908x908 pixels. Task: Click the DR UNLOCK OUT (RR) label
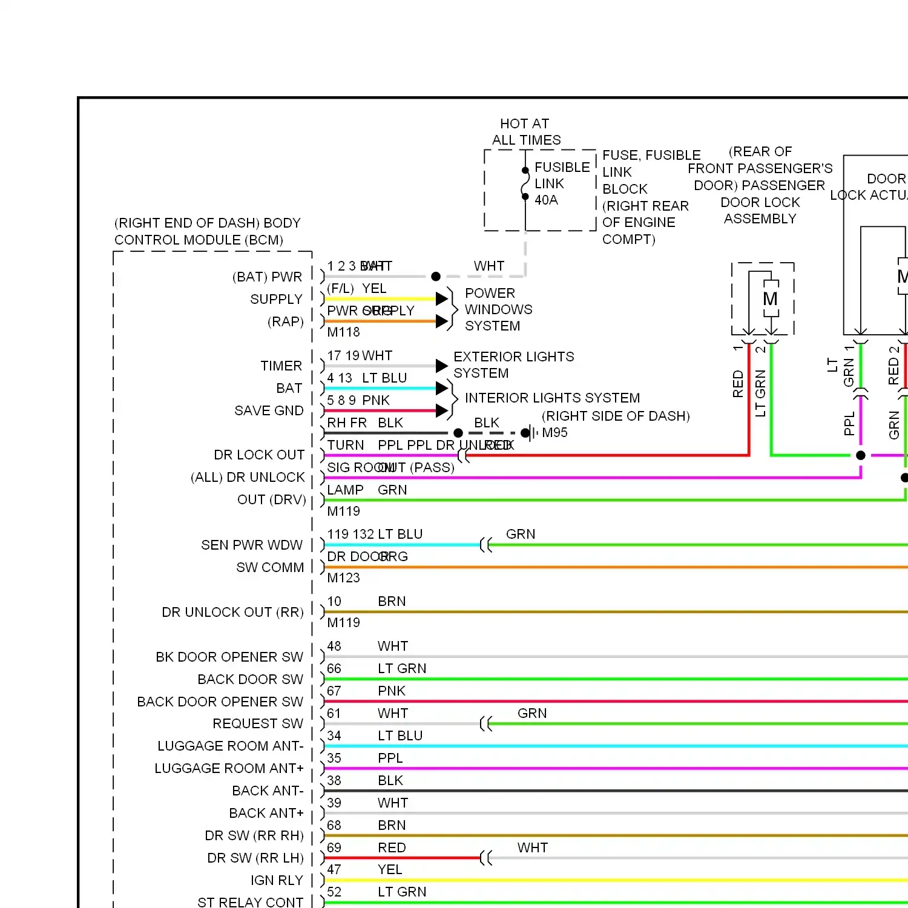click(x=233, y=612)
